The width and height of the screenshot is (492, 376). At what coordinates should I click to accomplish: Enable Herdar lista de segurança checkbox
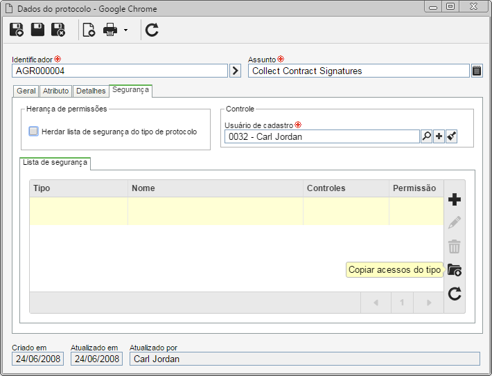coord(33,131)
